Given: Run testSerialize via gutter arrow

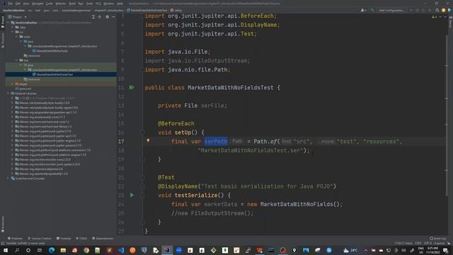Looking at the screenshot, I should [132, 195].
